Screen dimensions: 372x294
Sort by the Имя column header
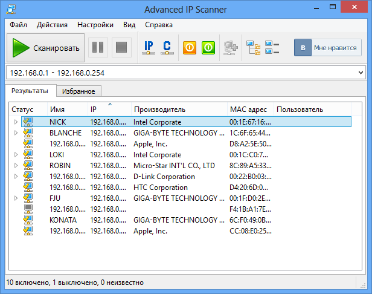68,109
